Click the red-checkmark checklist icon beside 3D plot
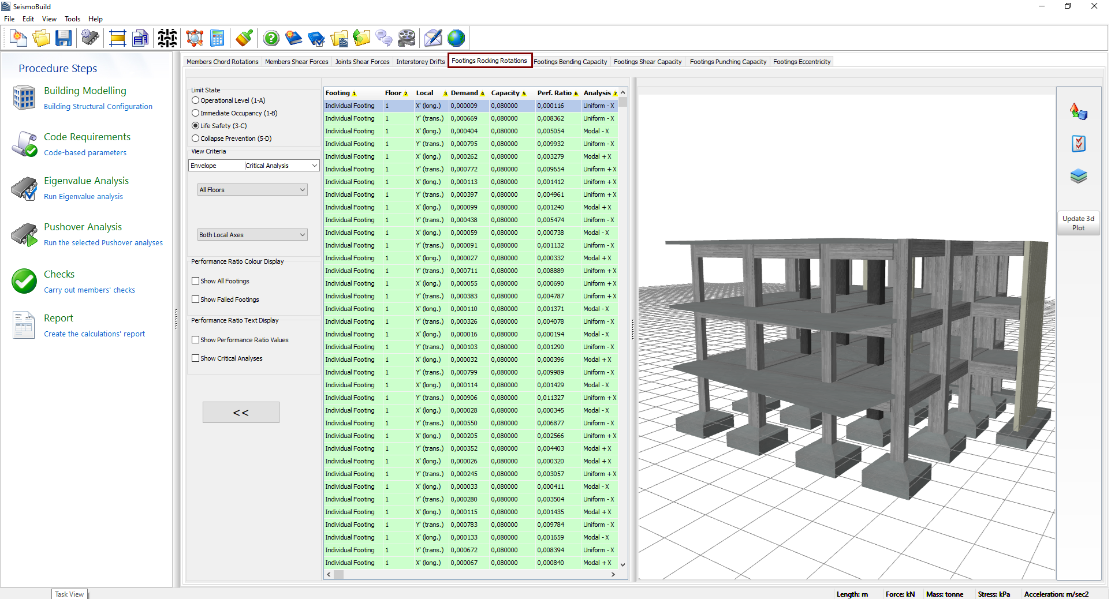Screen dimensions: 1111x599 pos(1078,144)
